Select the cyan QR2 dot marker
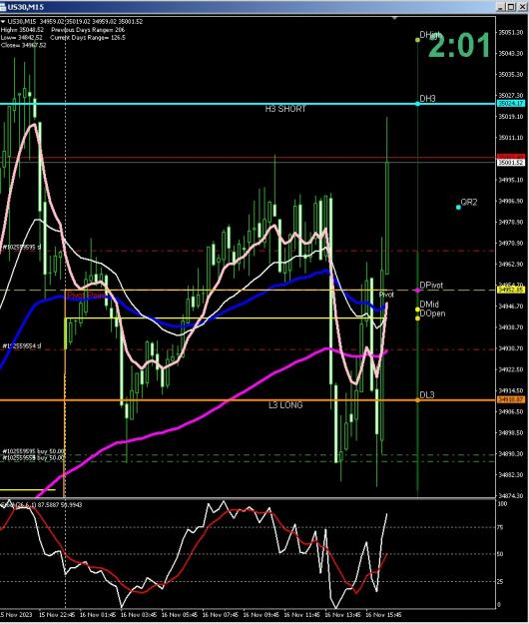The height and width of the screenshot is (624, 529). tap(458, 207)
